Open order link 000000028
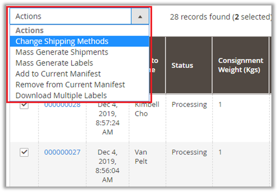The image size is (278, 192). pos(62,105)
